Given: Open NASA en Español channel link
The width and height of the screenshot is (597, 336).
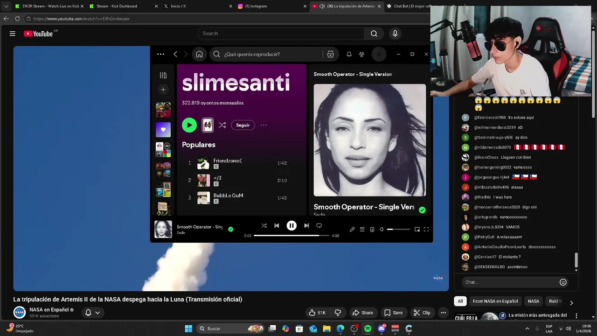Looking at the screenshot, I should [x=49, y=309].
